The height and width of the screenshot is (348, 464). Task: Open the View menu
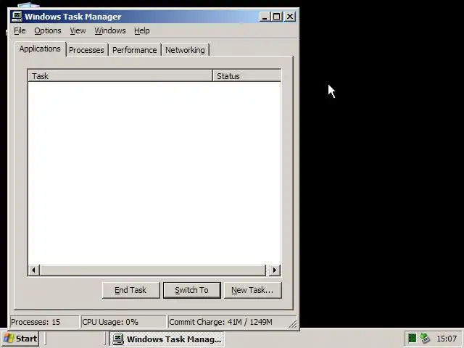click(x=78, y=30)
